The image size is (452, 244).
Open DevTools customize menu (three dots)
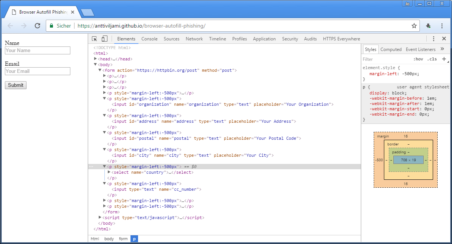pyautogui.click(x=433, y=39)
